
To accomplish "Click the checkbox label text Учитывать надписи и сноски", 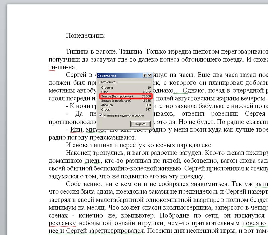I will coord(124,115).
